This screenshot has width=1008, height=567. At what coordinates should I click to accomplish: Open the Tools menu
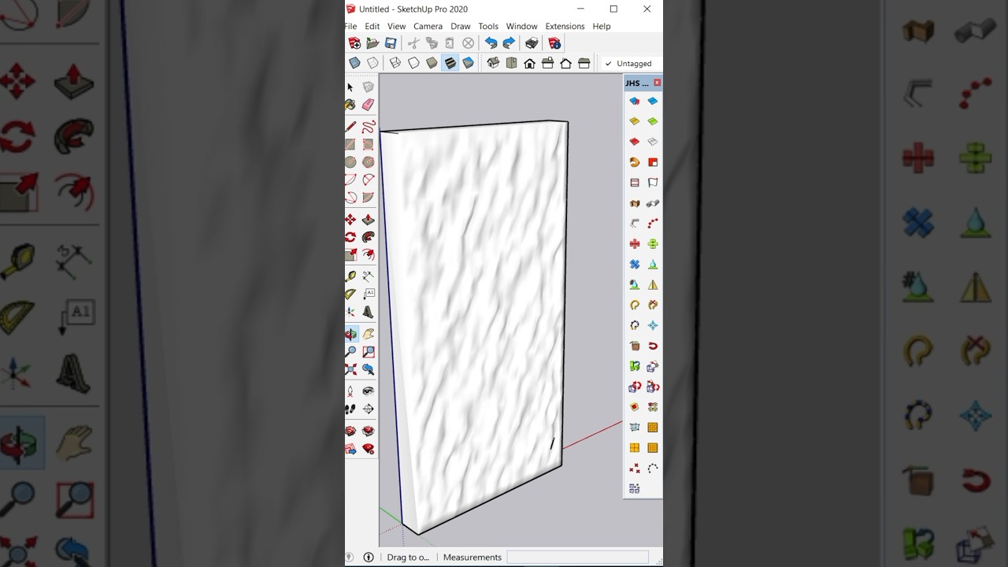[x=488, y=26]
